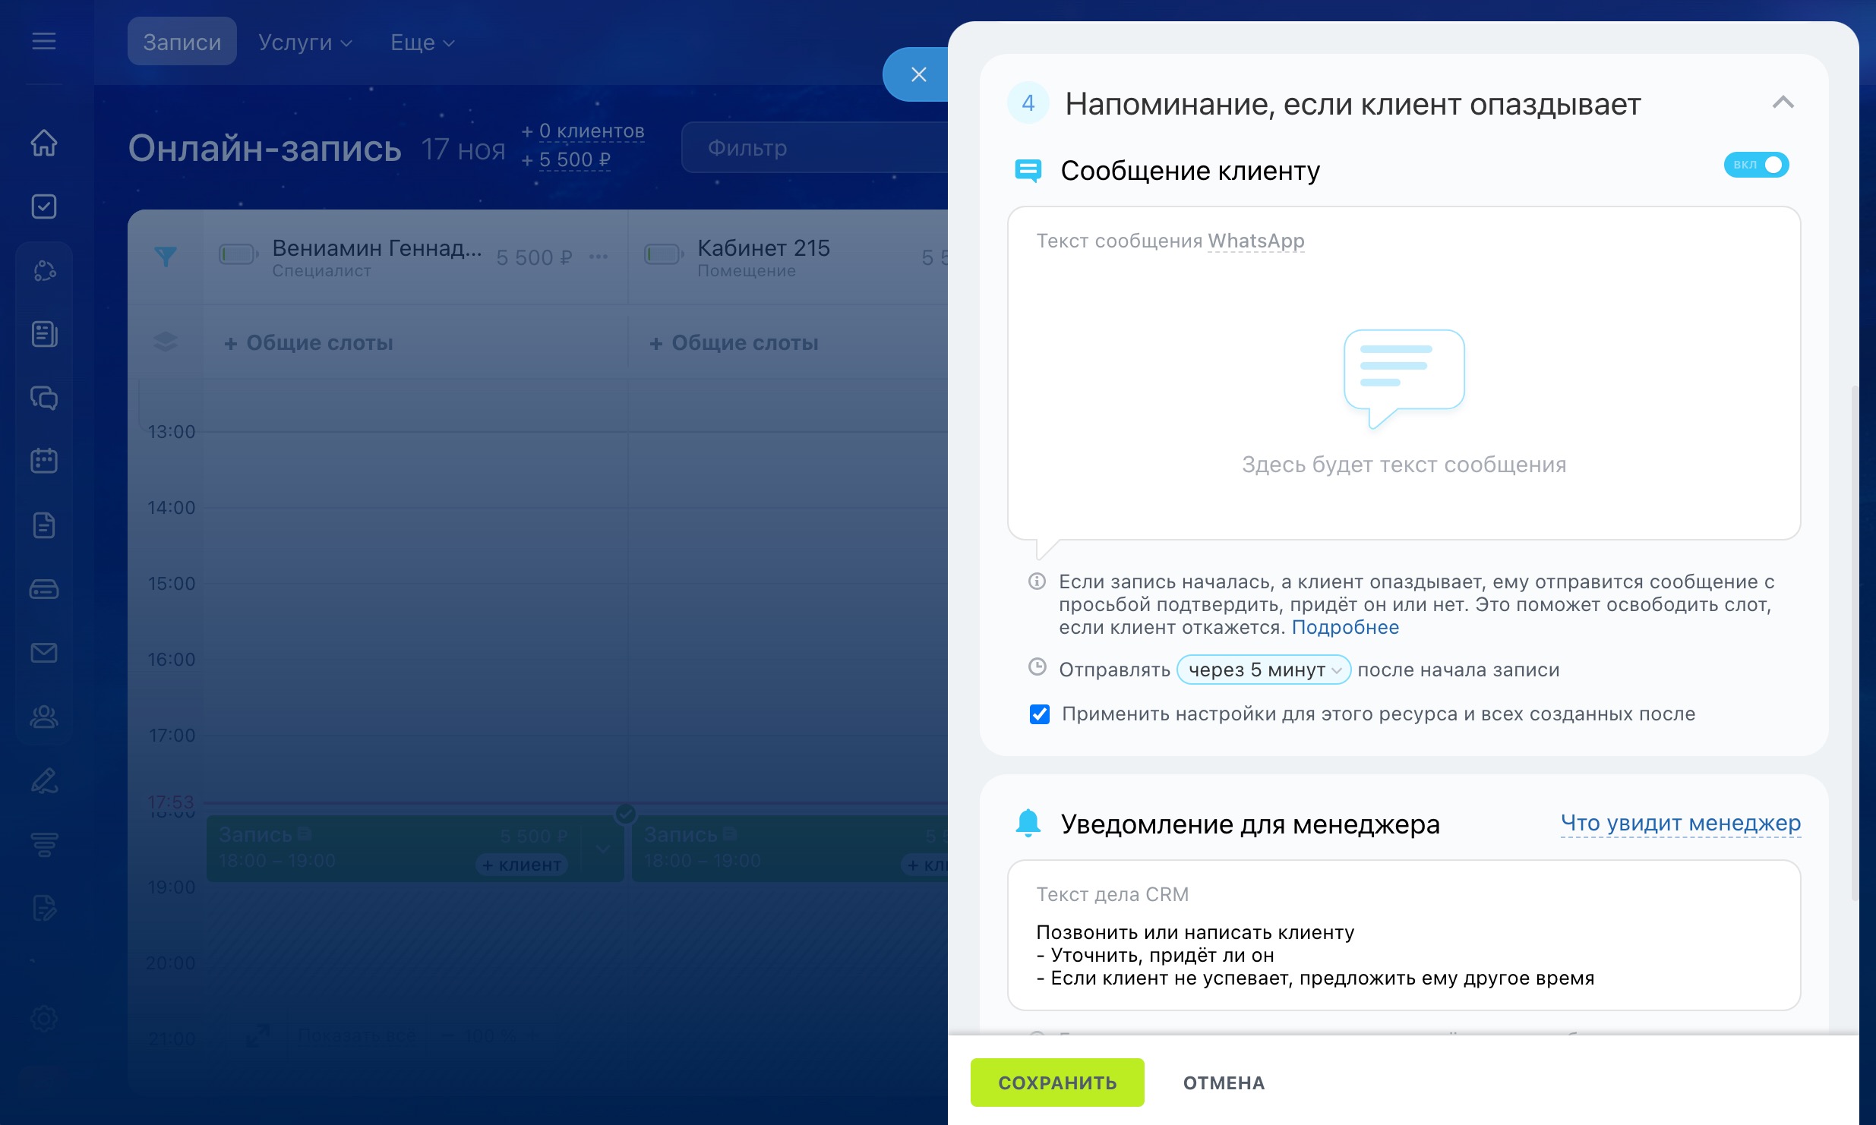Open the settings gear icon in sidebar
Viewport: 1876px width, 1125px height.
click(x=44, y=1018)
